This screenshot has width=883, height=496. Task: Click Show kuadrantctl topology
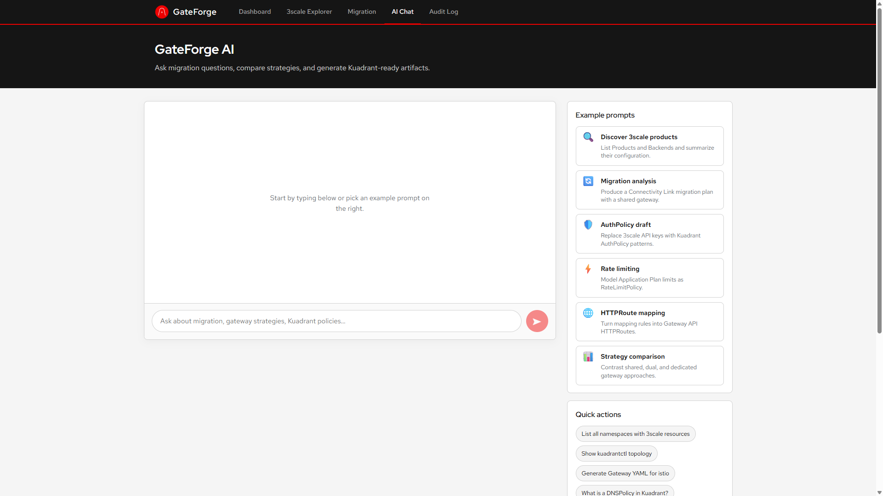tap(616, 453)
